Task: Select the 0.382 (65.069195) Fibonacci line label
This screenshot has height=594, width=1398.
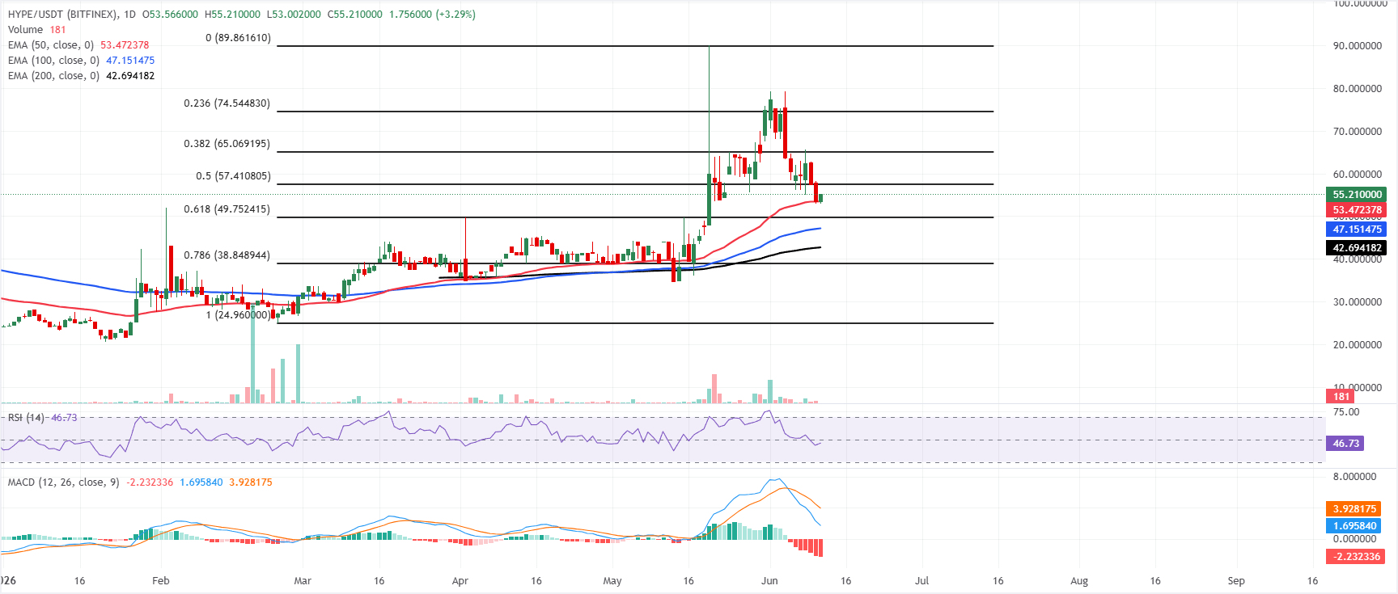Action: (x=227, y=144)
